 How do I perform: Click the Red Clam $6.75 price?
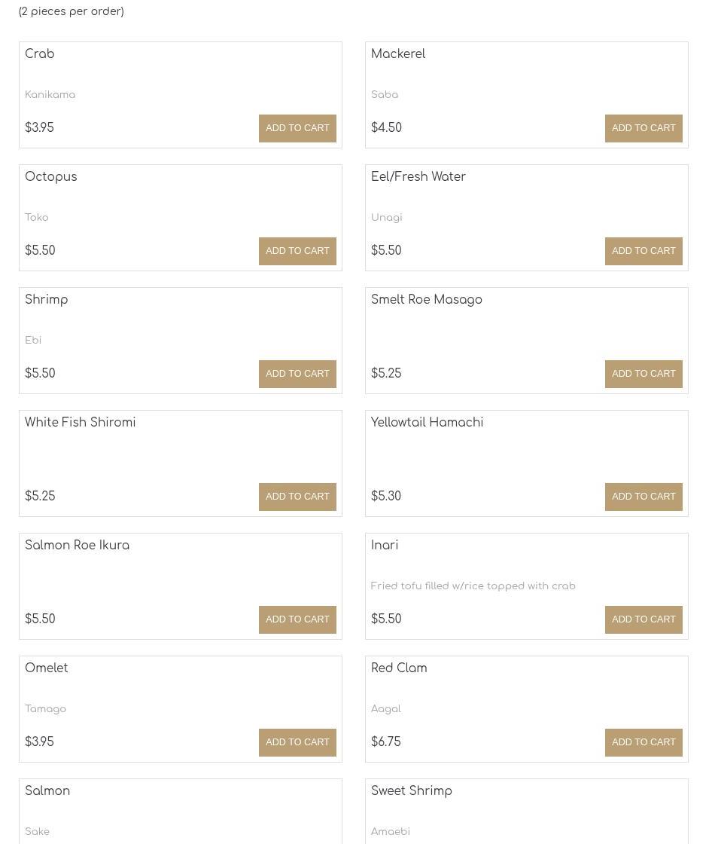click(x=386, y=742)
